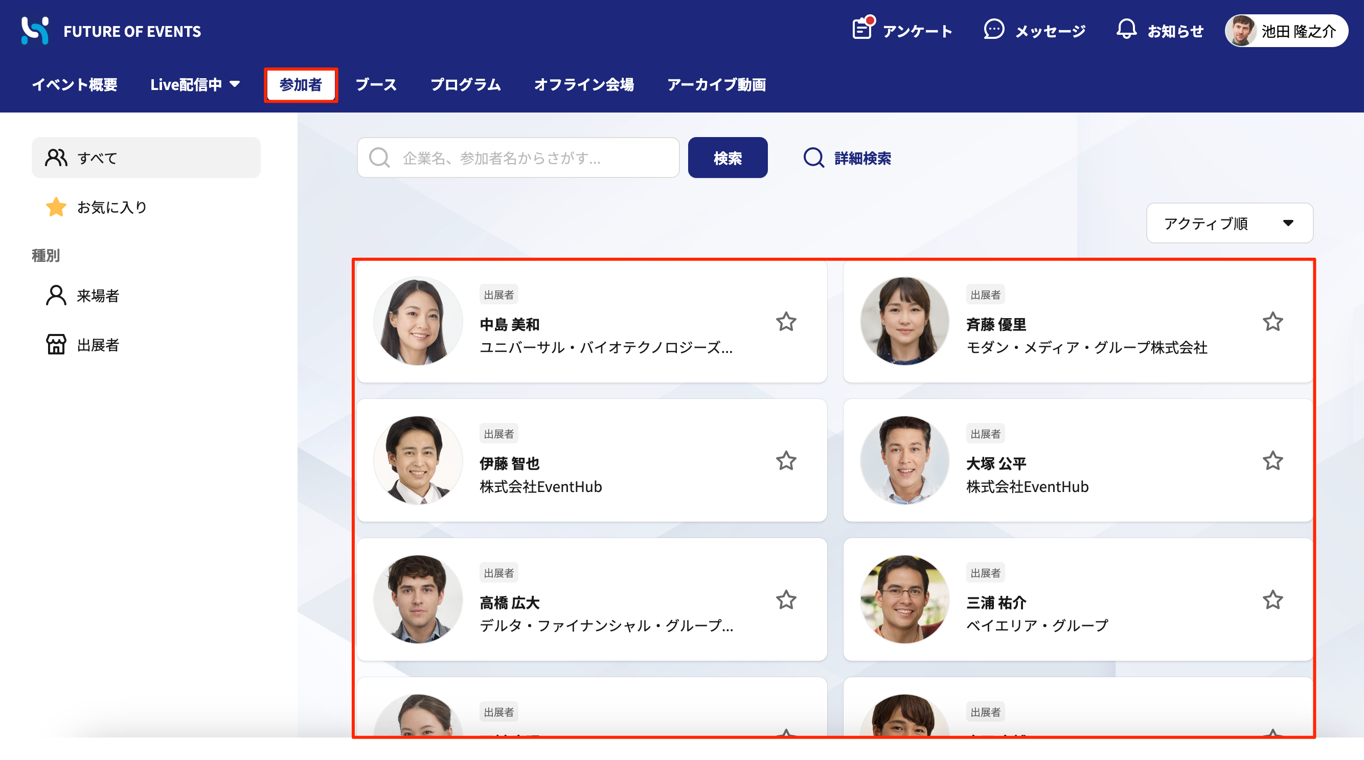
Task: Click the name 大塚 公平
Action: coord(996,464)
